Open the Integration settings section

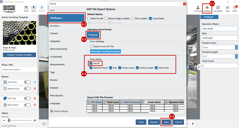pos(55,41)
